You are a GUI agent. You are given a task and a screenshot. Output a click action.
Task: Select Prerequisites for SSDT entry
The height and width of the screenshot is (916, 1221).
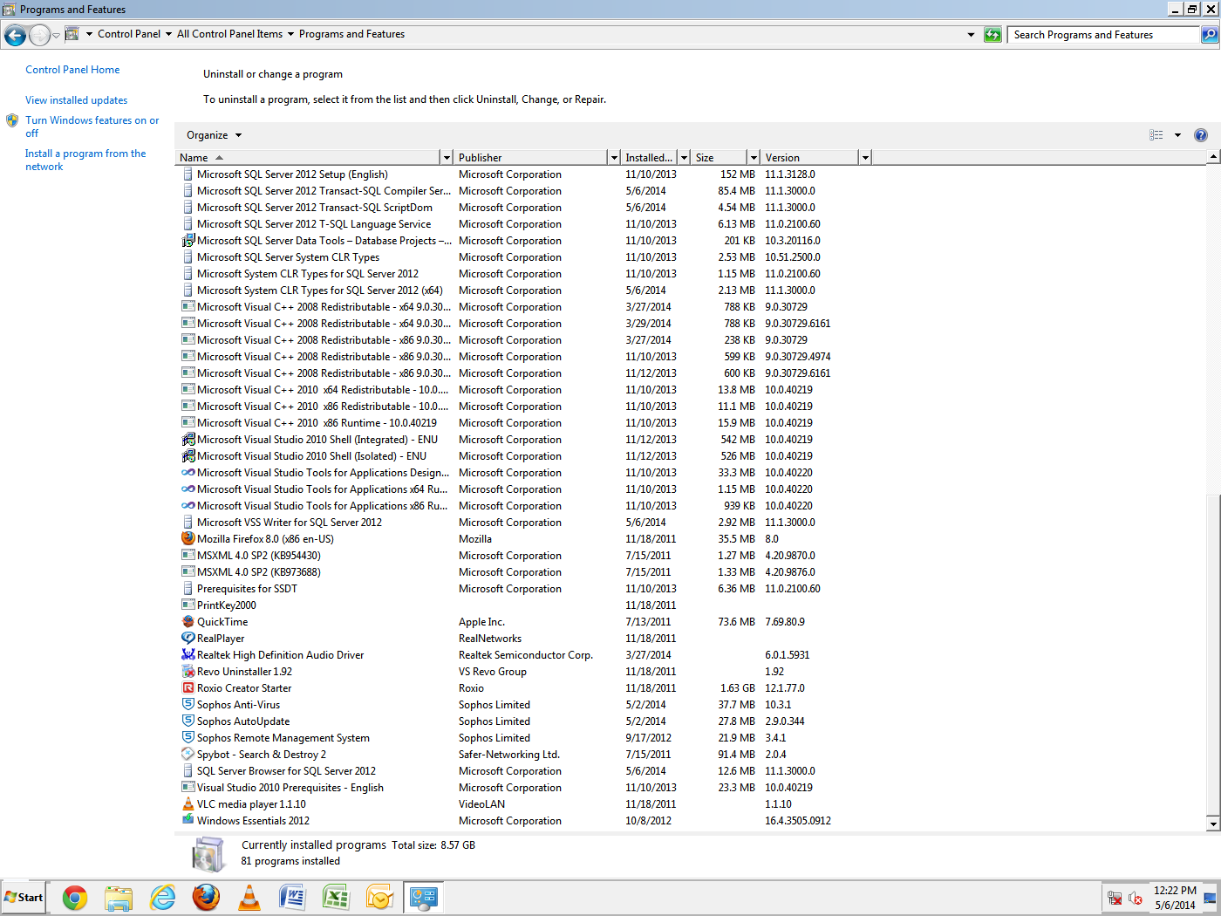pos(247,589)
